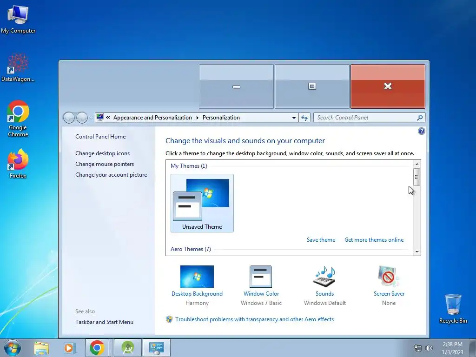Open Windows Explorer from the taskbar
The width and height of the screenshot is (476, 357).
coord(41,348)
